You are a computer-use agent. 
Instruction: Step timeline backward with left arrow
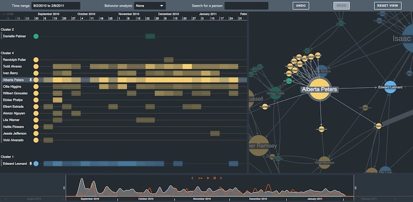[x=192, y=178]
